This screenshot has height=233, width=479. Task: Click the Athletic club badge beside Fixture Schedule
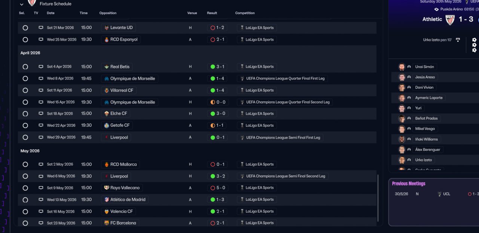coord(32,3)
